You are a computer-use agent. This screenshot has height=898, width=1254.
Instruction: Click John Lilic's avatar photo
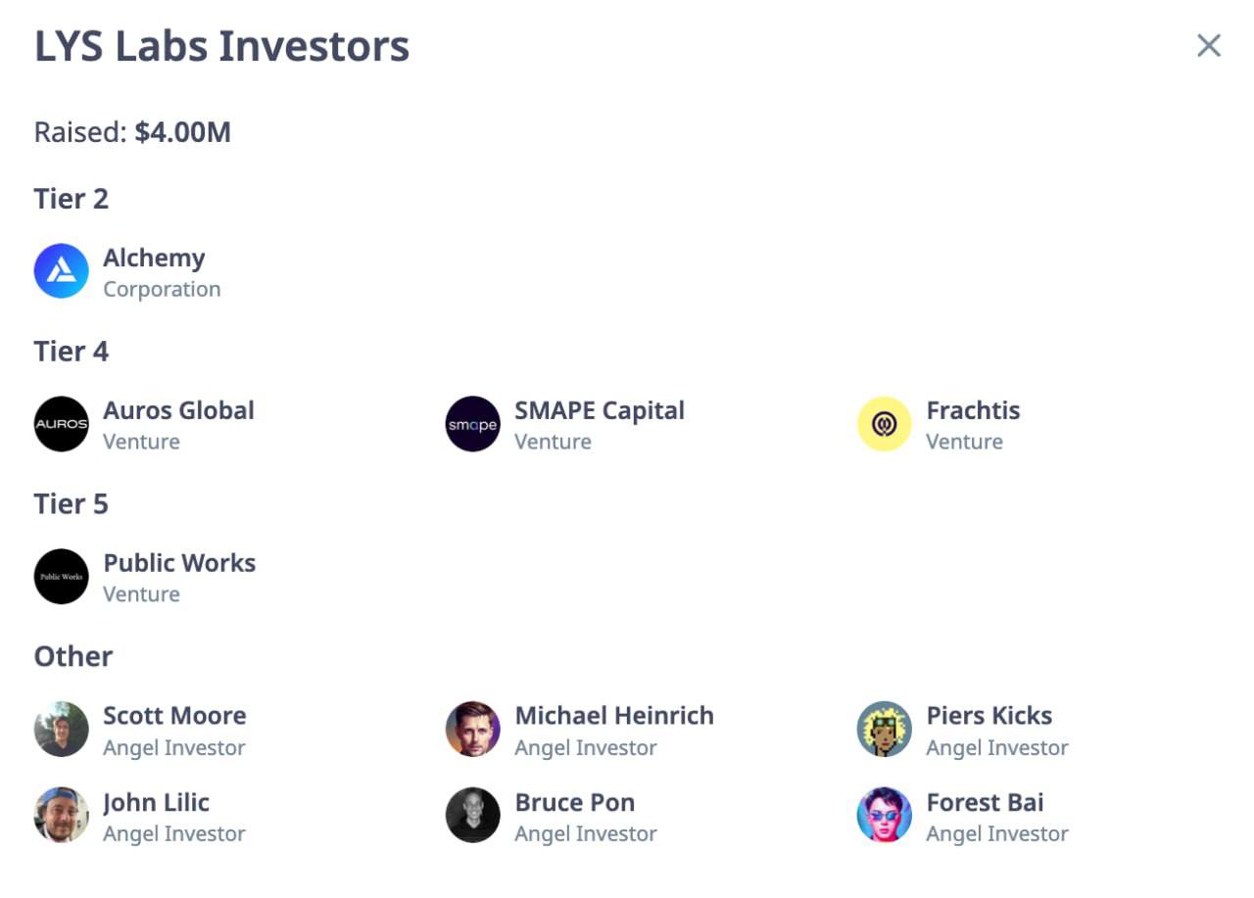pyautogui.click(x=62, y=816)
